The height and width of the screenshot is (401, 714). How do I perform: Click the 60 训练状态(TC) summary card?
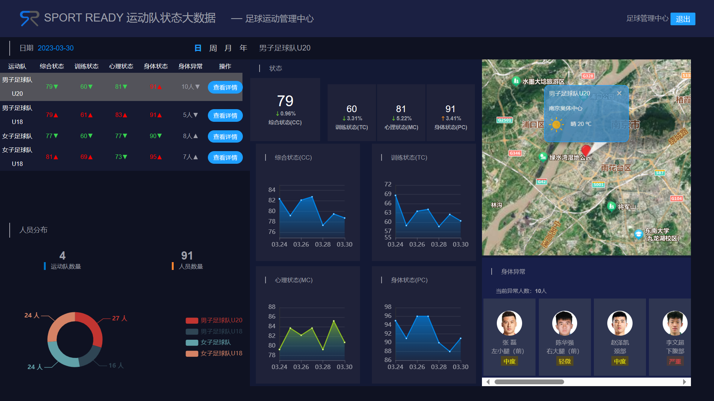pyautogui.click(x=351, y=113)
